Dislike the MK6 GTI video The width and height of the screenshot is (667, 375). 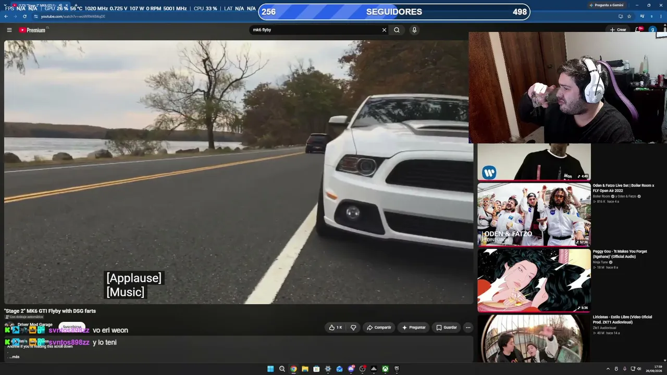coord(353,328)
